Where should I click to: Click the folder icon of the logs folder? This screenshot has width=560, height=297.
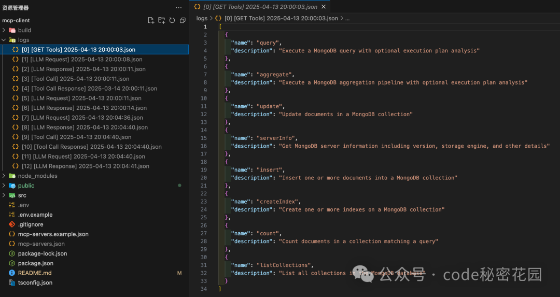[12, 40]
